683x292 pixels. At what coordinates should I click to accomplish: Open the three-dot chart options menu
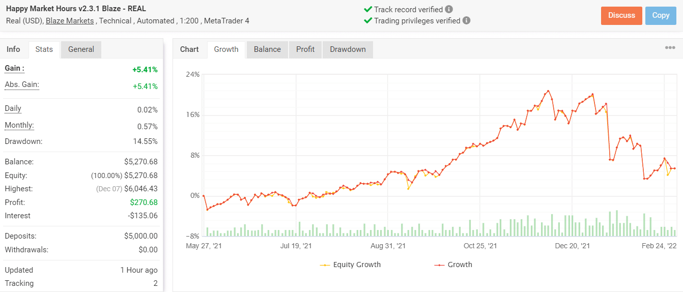[670, 48]
